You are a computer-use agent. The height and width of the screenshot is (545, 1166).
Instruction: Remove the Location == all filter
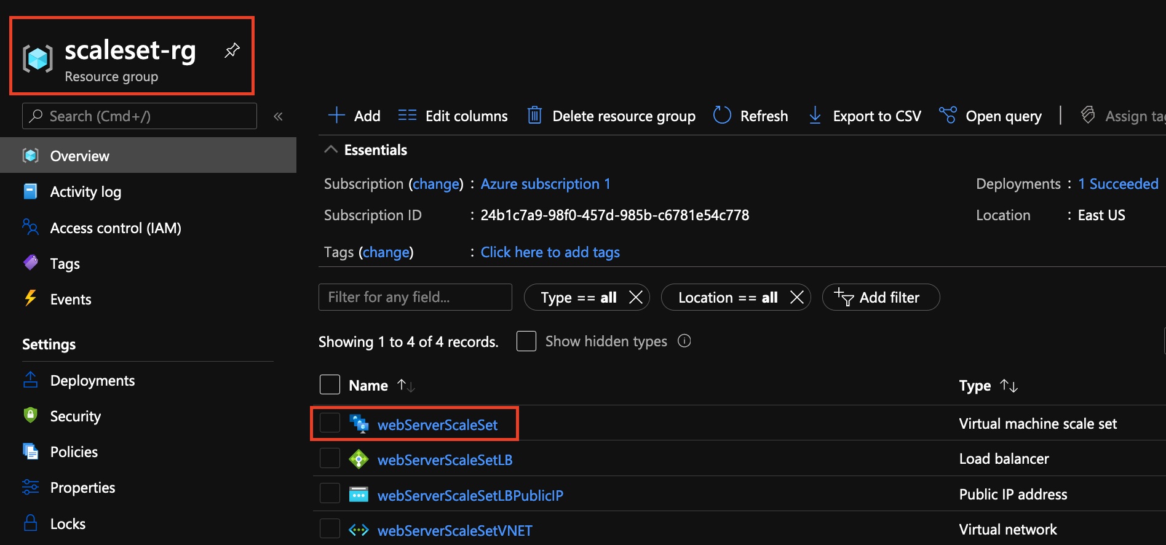pos(797,298)
